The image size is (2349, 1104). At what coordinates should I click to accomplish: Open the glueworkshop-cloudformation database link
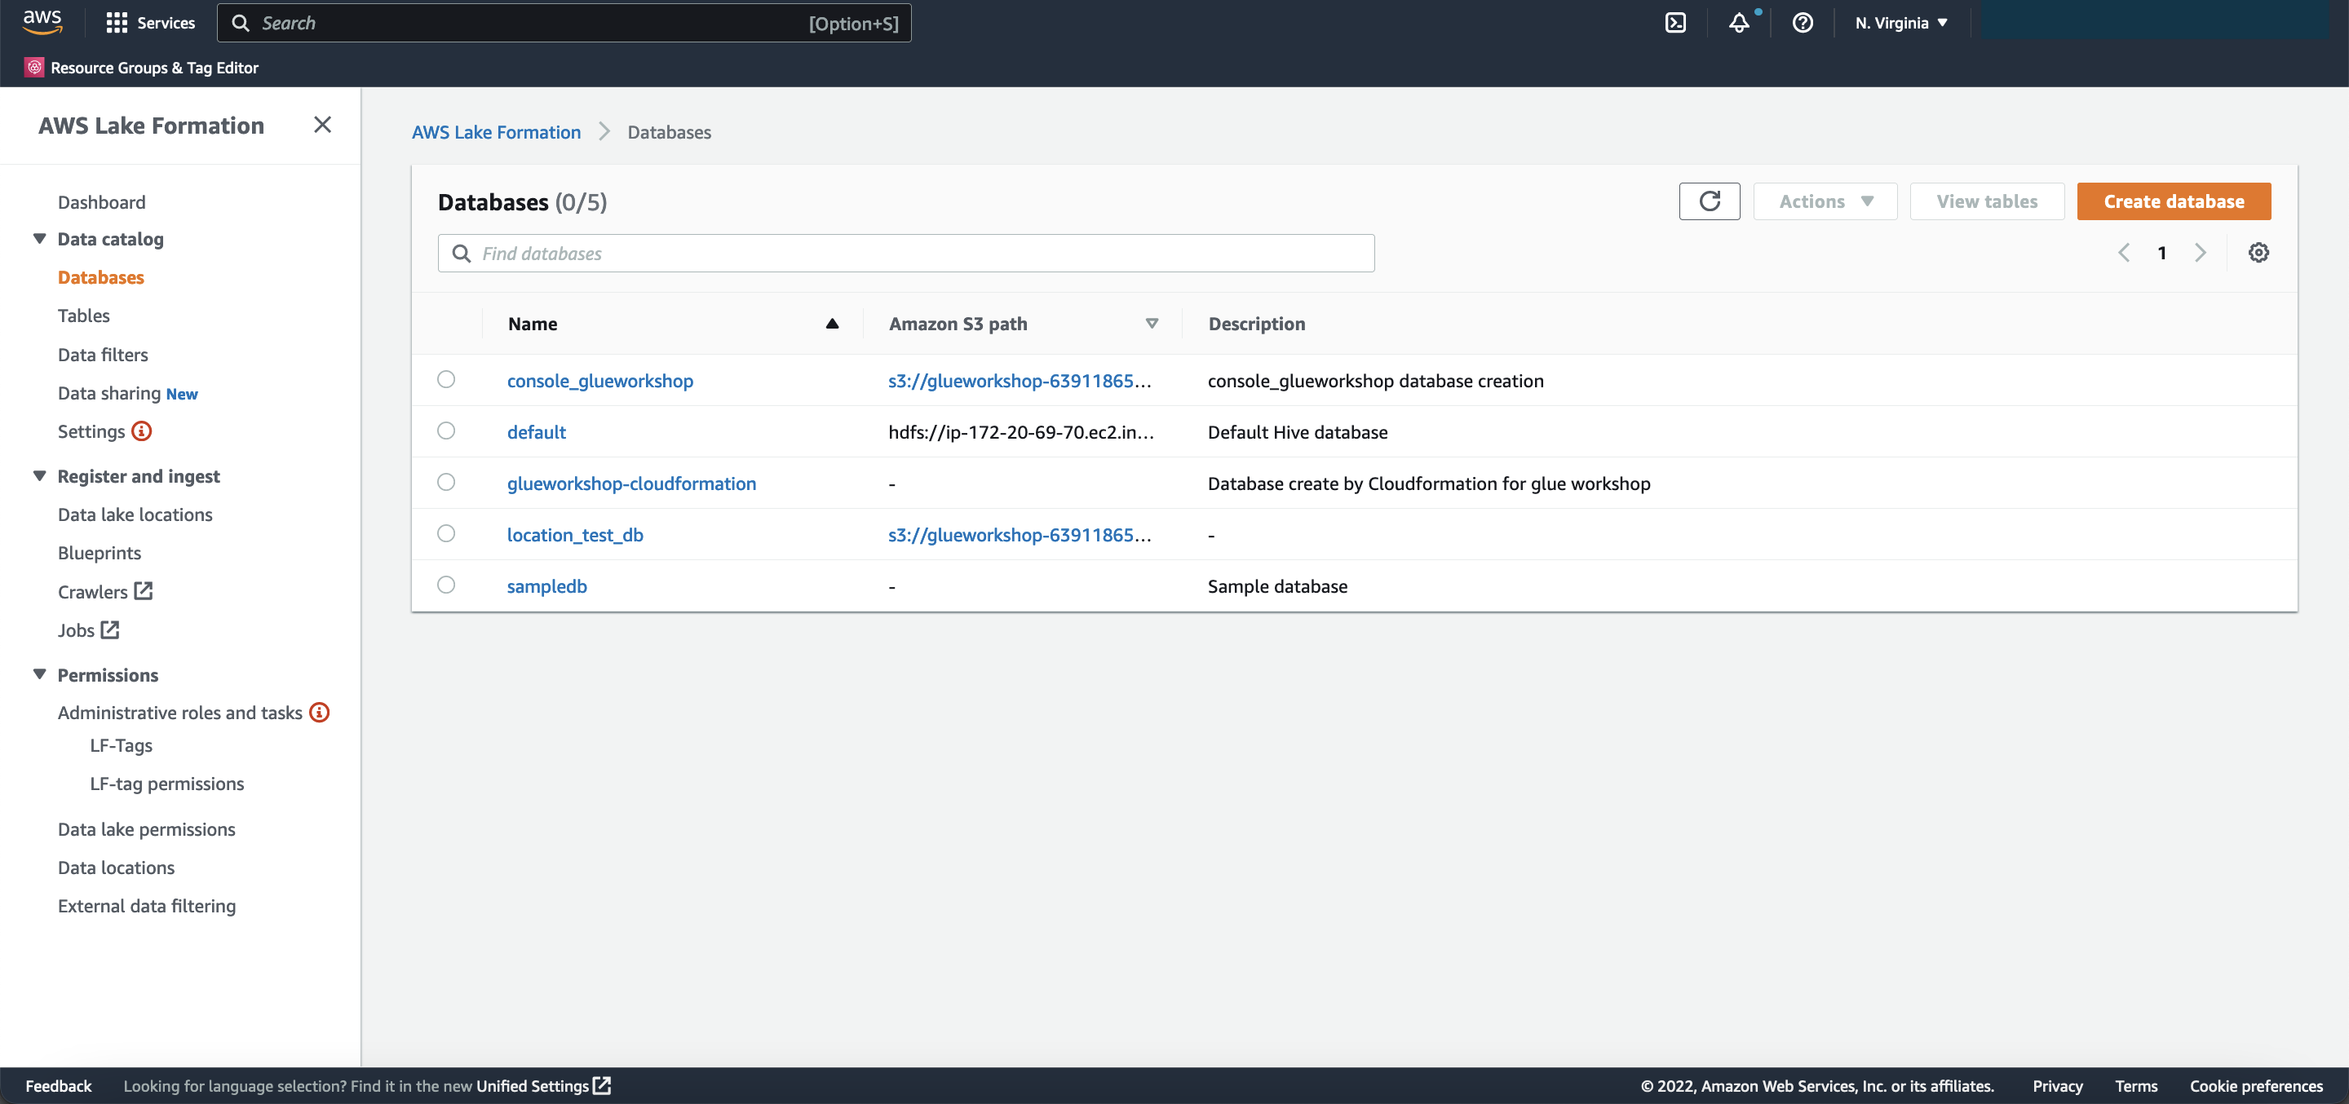coord(631,484)
